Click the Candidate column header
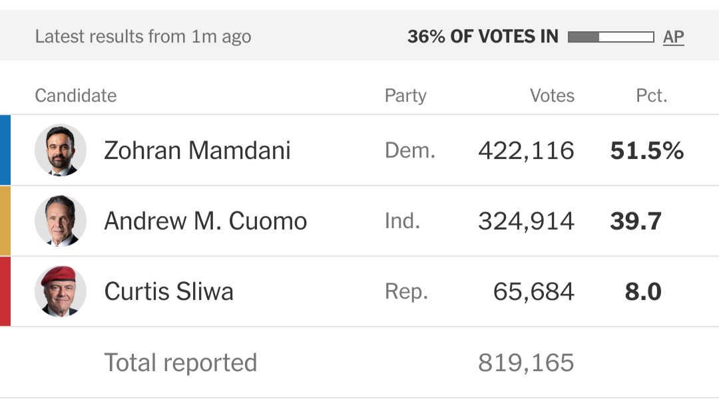This screenshot has width=719, height=413. [x=75, y=96]
